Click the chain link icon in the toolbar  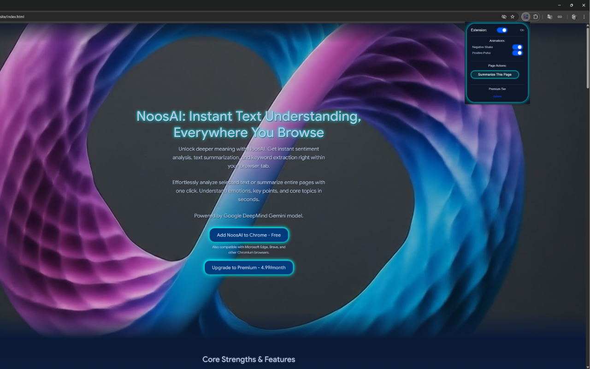[x=560, y=17]
